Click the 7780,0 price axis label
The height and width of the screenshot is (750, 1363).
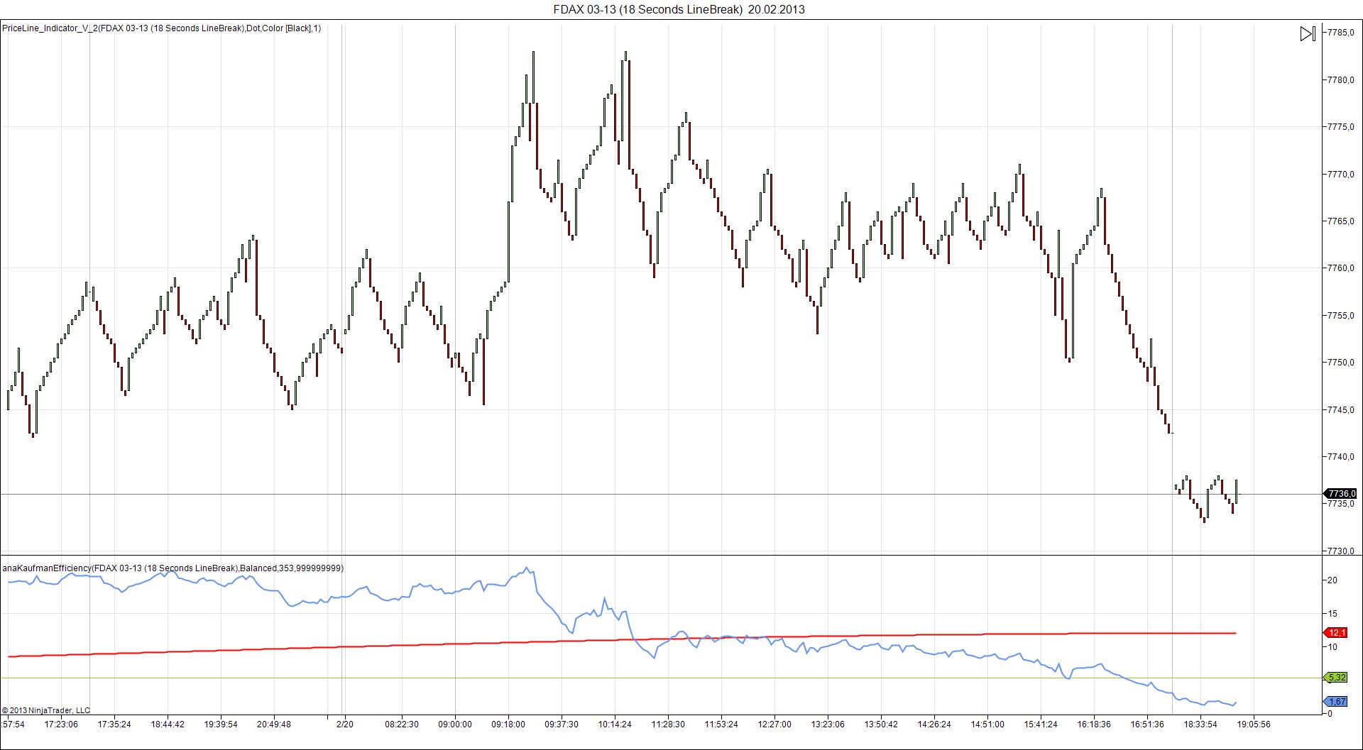(x=1342, y=80)
